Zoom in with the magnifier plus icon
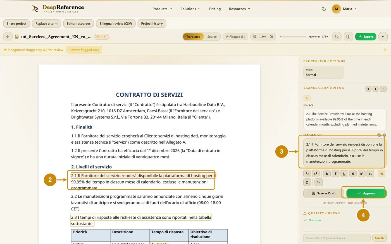 (x=271, y=37)
